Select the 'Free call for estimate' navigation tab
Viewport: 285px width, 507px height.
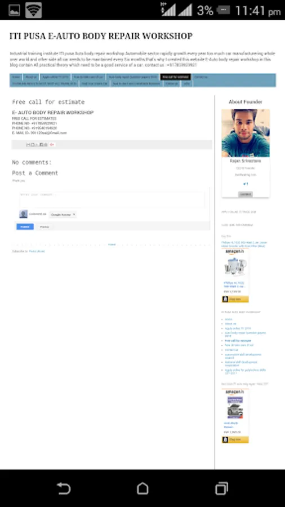[x=176, y=77]
